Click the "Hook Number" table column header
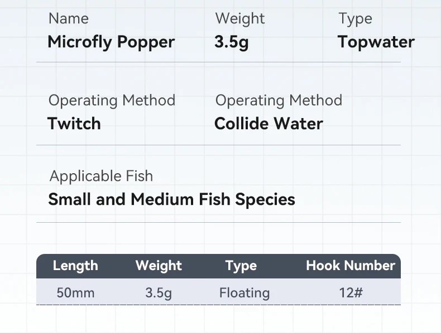Image resolution: width=441 pixels, height=333 pixels. pos(351,266)
